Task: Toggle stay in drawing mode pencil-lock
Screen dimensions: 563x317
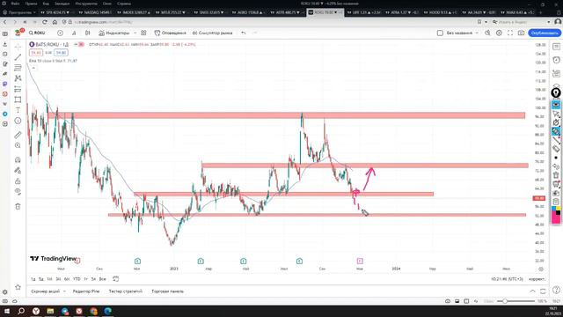Action: 18,170
